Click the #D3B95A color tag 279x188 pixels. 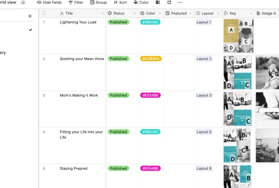point(151,59)
